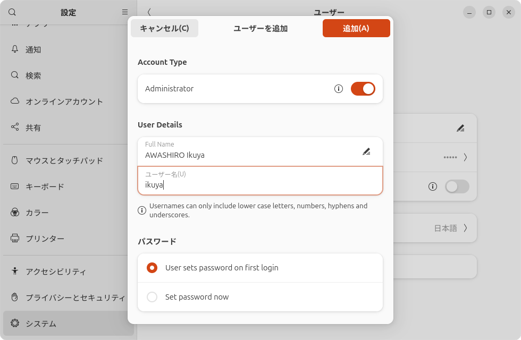Click the cloud icon beside オンラインアカウント
Image resolution: width=521 pixels, height=340 pixels.
(x=15, y=101)
